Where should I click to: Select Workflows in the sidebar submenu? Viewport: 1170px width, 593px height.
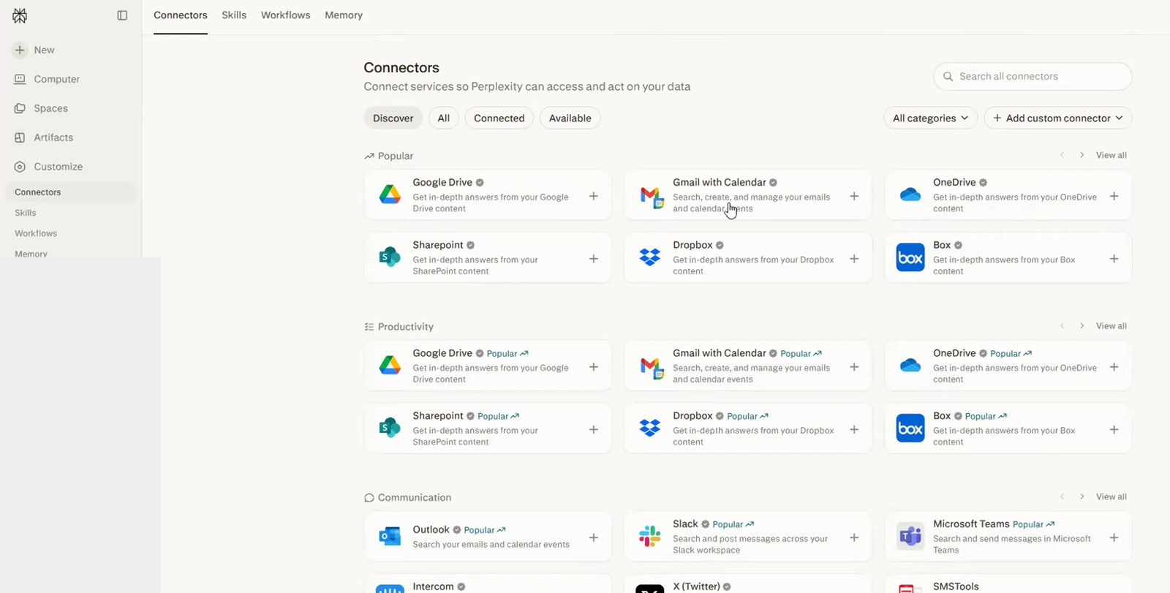coord(36,233)
